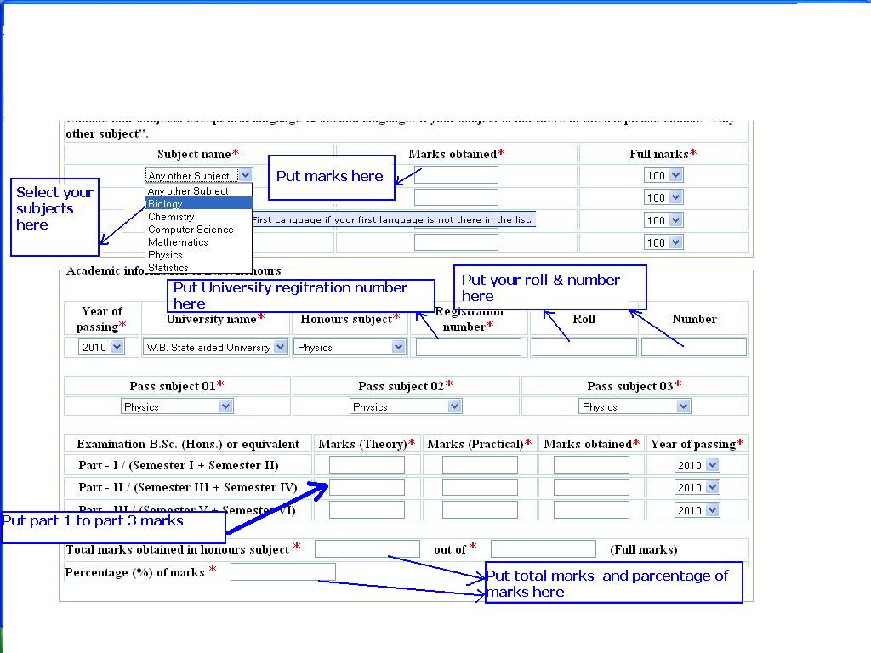Choose Computer Science from the subject list

pyautogui.click(x=198, y=230)
